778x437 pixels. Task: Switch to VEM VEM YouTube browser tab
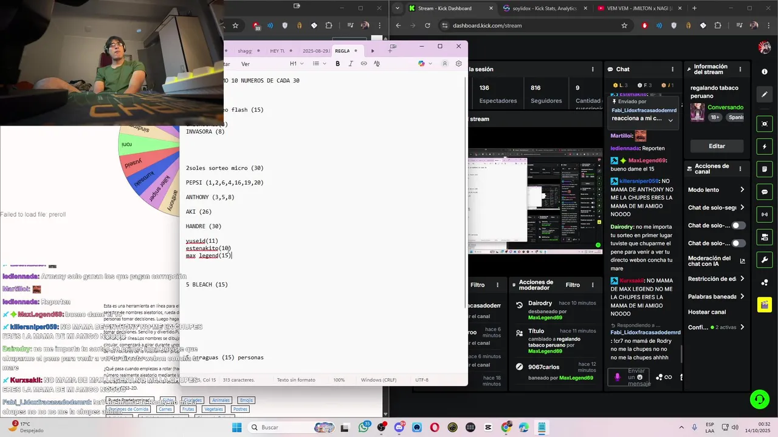coord(638,8)
